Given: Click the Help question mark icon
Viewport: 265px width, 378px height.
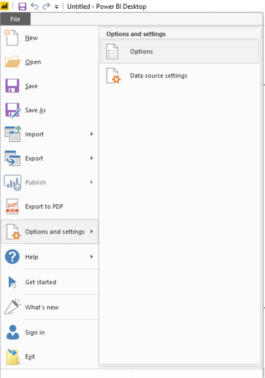Looking at the screenshot, I should (x=12, y=257).
